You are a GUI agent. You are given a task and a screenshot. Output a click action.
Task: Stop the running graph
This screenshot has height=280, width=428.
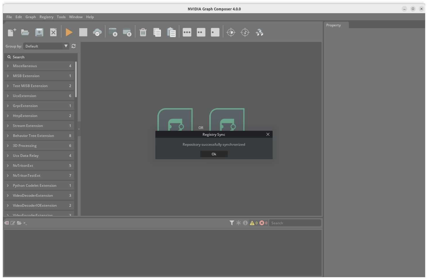tap(83, 32)
